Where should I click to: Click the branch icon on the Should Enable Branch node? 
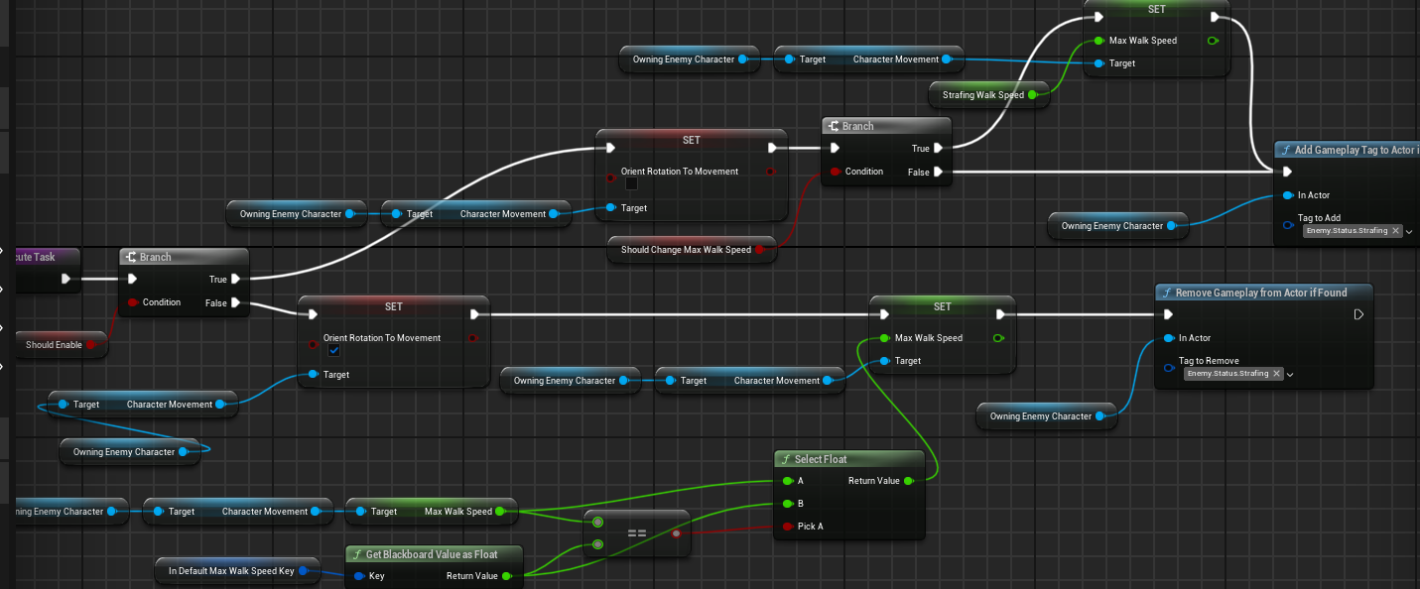(131, 257)
